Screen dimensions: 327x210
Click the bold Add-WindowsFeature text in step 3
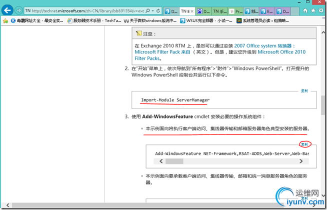[x=167, y=116]
